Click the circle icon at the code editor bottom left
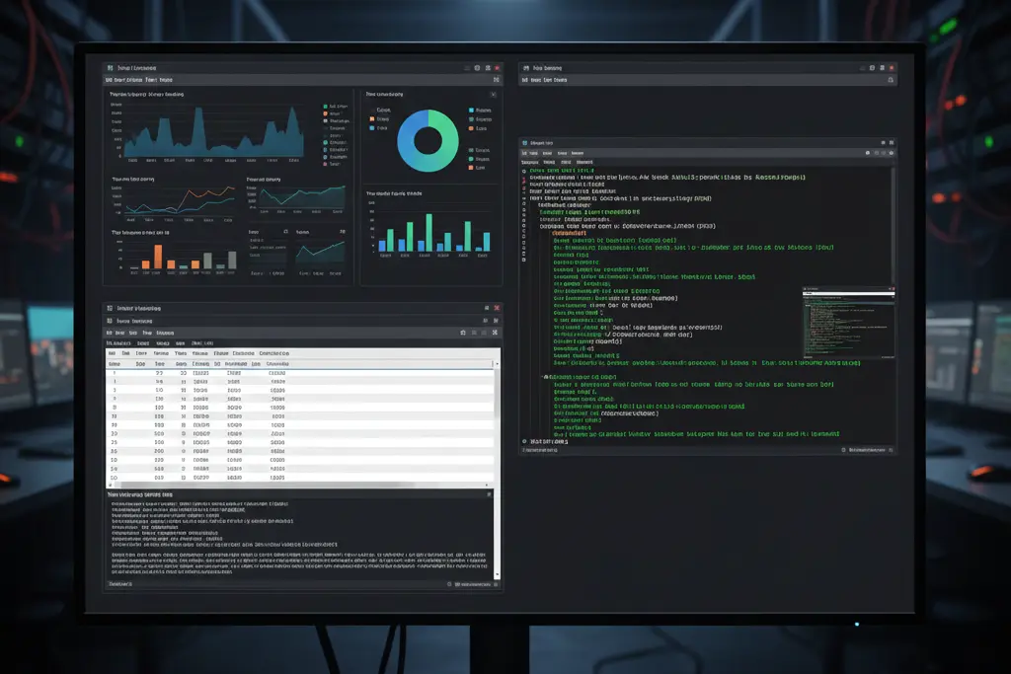This screenshot has height=674, width=1011. [x=524, y=441]
